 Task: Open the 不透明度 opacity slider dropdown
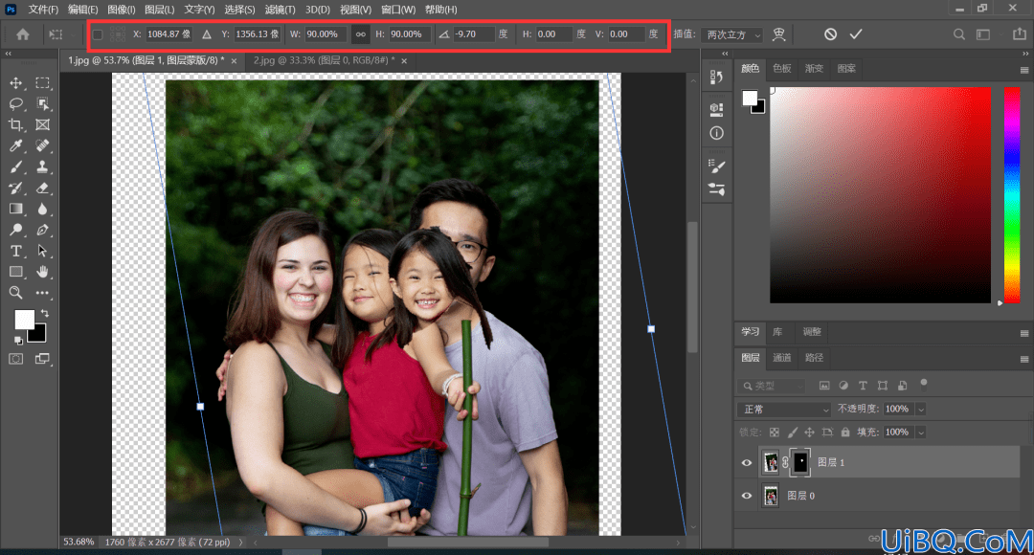pyautogui.click(x=921, y=410)
